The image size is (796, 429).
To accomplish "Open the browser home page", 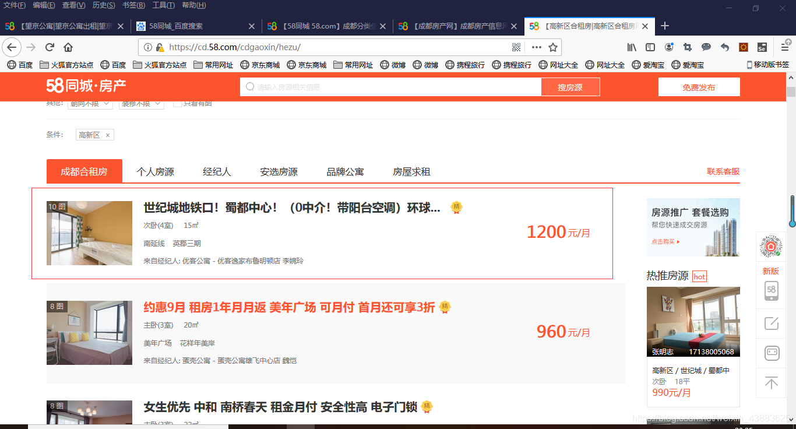I will (68, 47).
